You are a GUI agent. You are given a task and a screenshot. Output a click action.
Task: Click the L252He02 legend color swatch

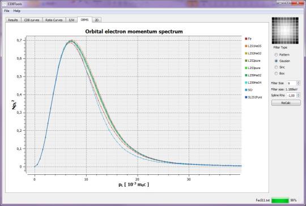point(246,53)
